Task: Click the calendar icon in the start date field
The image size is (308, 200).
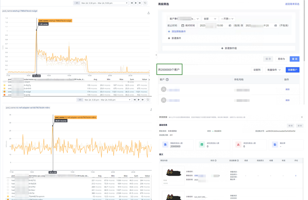Action: (x=230, y=25)
